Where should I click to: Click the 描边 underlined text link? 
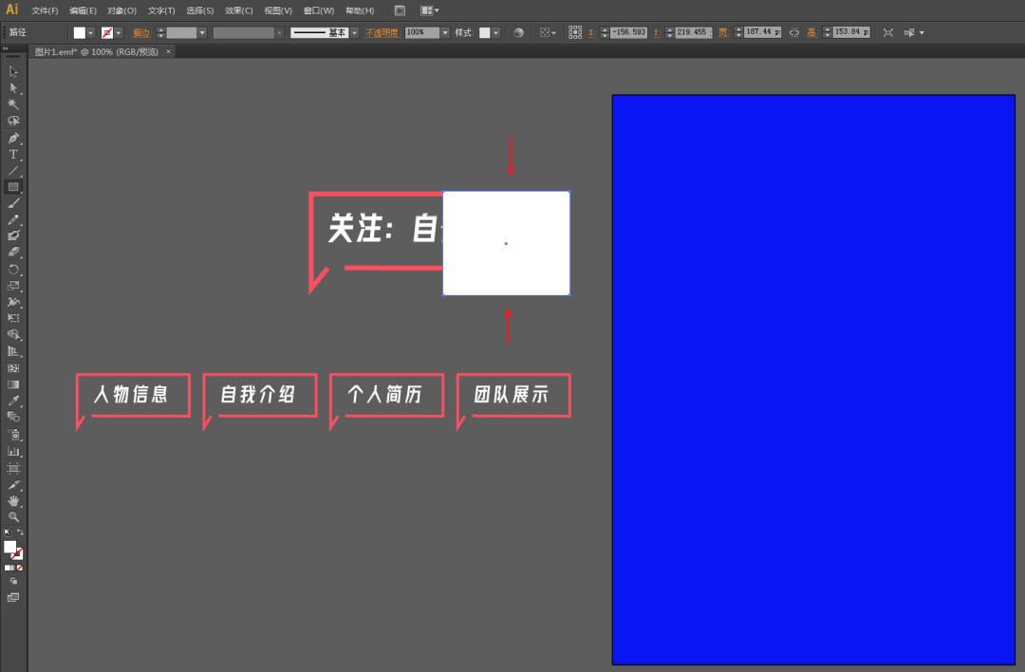pos(141,31)
